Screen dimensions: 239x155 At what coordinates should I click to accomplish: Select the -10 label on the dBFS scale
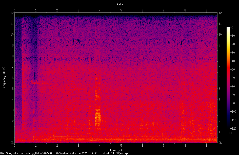[x=232, y=36]
